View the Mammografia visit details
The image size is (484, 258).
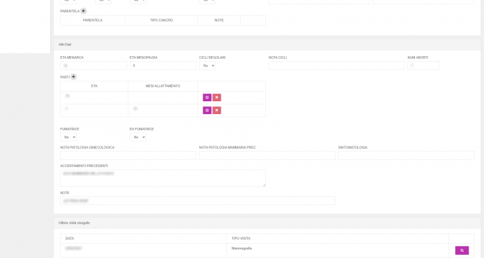(461, 250)
